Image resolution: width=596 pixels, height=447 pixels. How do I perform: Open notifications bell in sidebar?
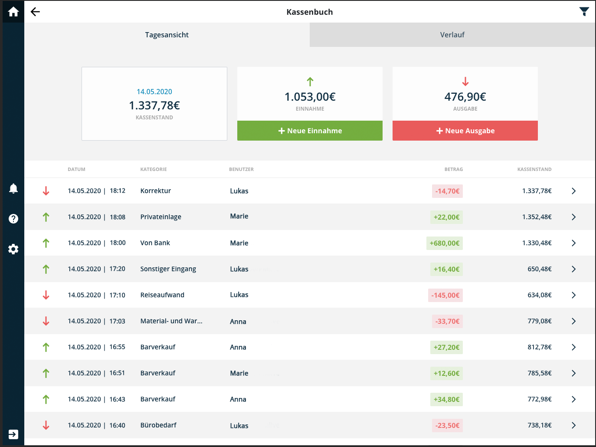(x=13, y=188)
